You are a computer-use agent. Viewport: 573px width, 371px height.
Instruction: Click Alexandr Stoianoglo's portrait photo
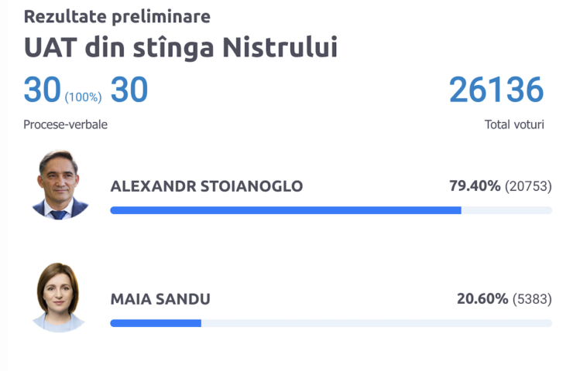click(59, 185)
